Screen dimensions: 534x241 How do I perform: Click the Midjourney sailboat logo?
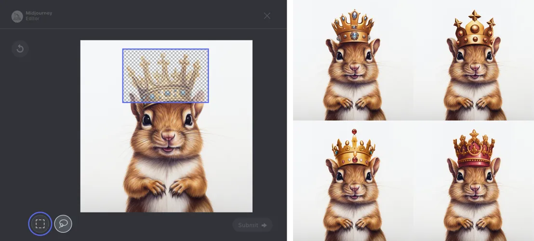[17, 16]
